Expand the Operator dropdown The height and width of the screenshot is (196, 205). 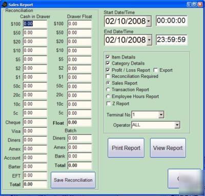pyautogui.click(x=177, y=125)
